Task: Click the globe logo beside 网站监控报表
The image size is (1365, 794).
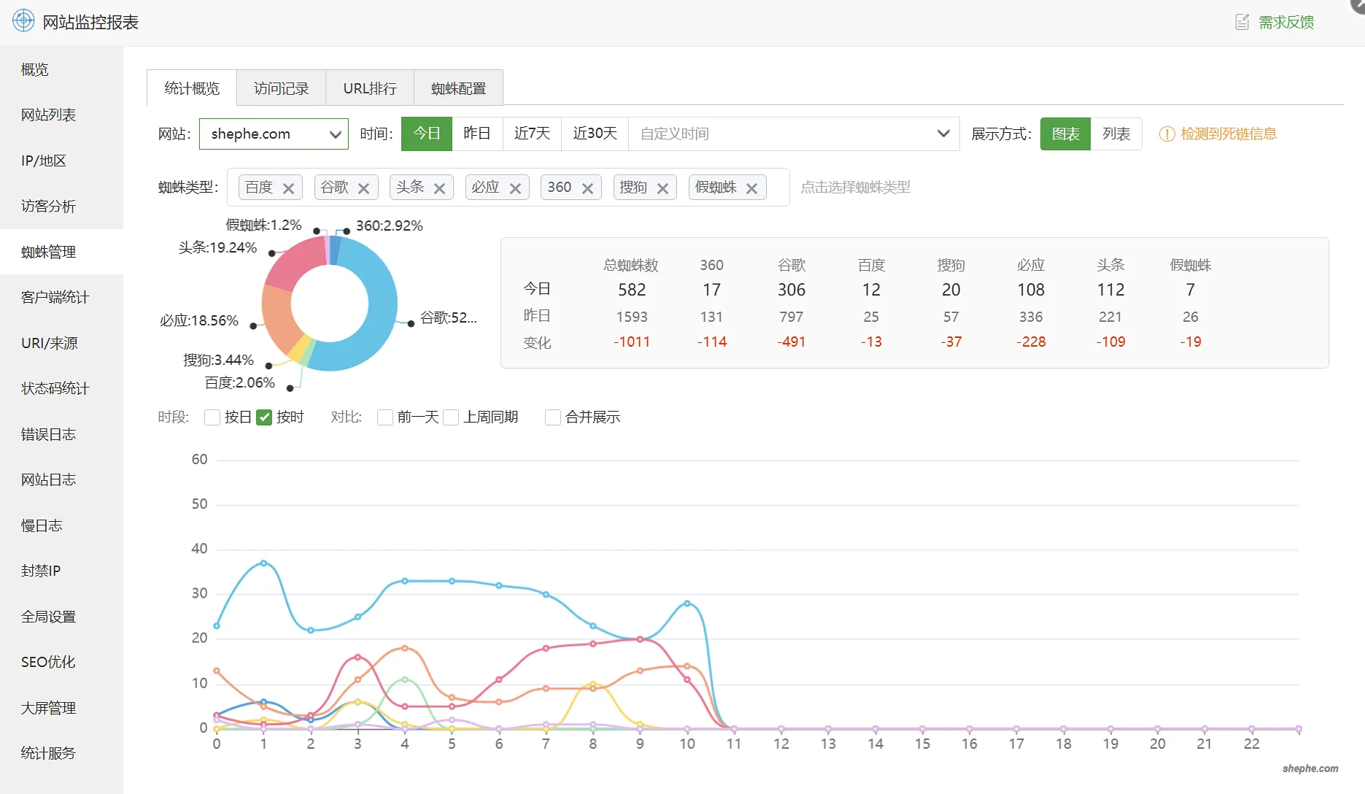Action: pyautogui.click(x=23, y=21)
